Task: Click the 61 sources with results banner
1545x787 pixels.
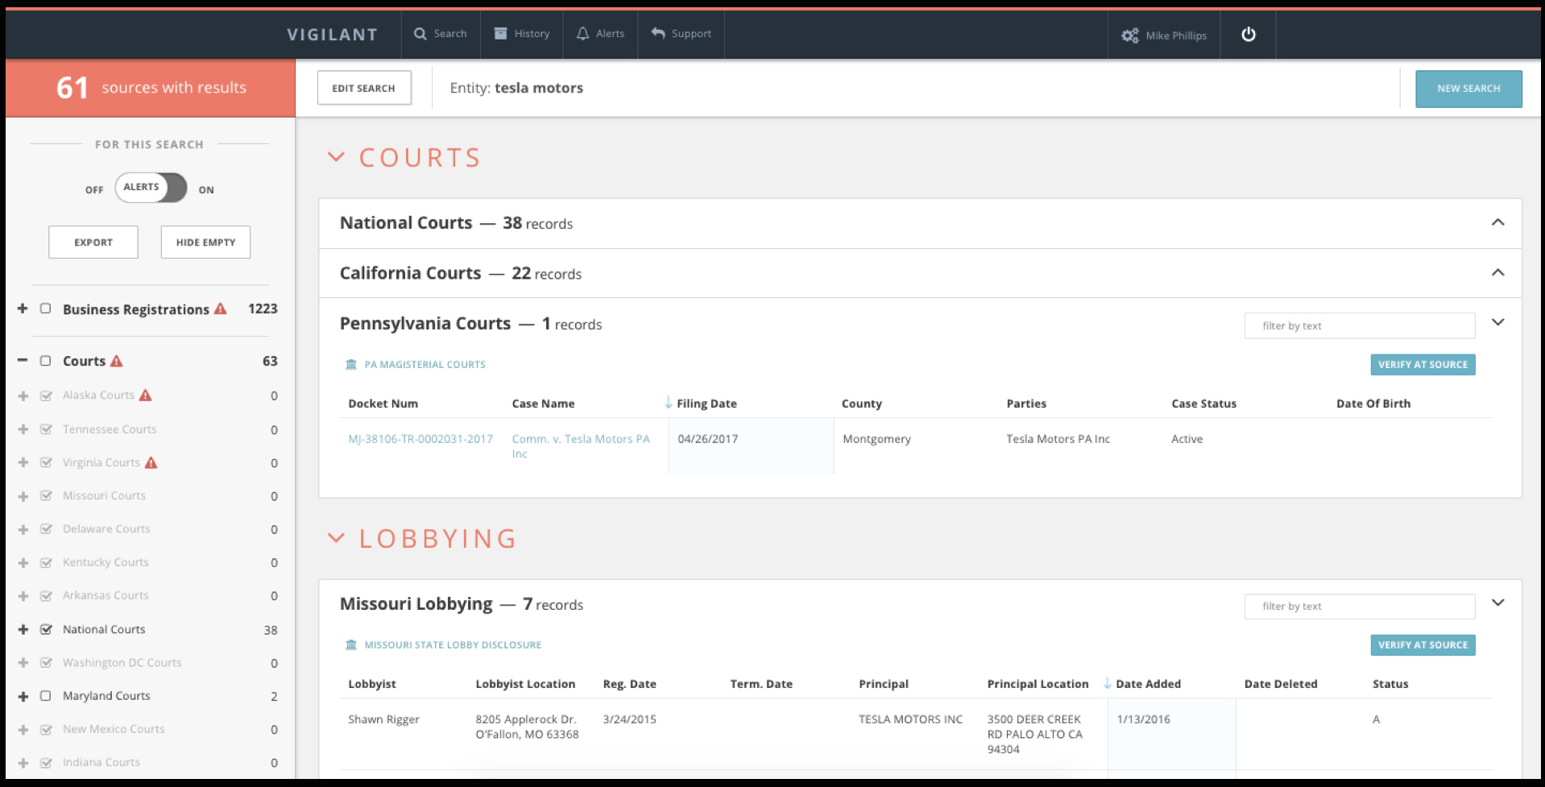Action: pyautogui.click(x=151, y=88)
